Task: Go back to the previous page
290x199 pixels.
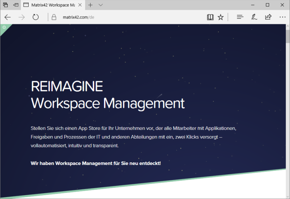Action: coord(8,17)
